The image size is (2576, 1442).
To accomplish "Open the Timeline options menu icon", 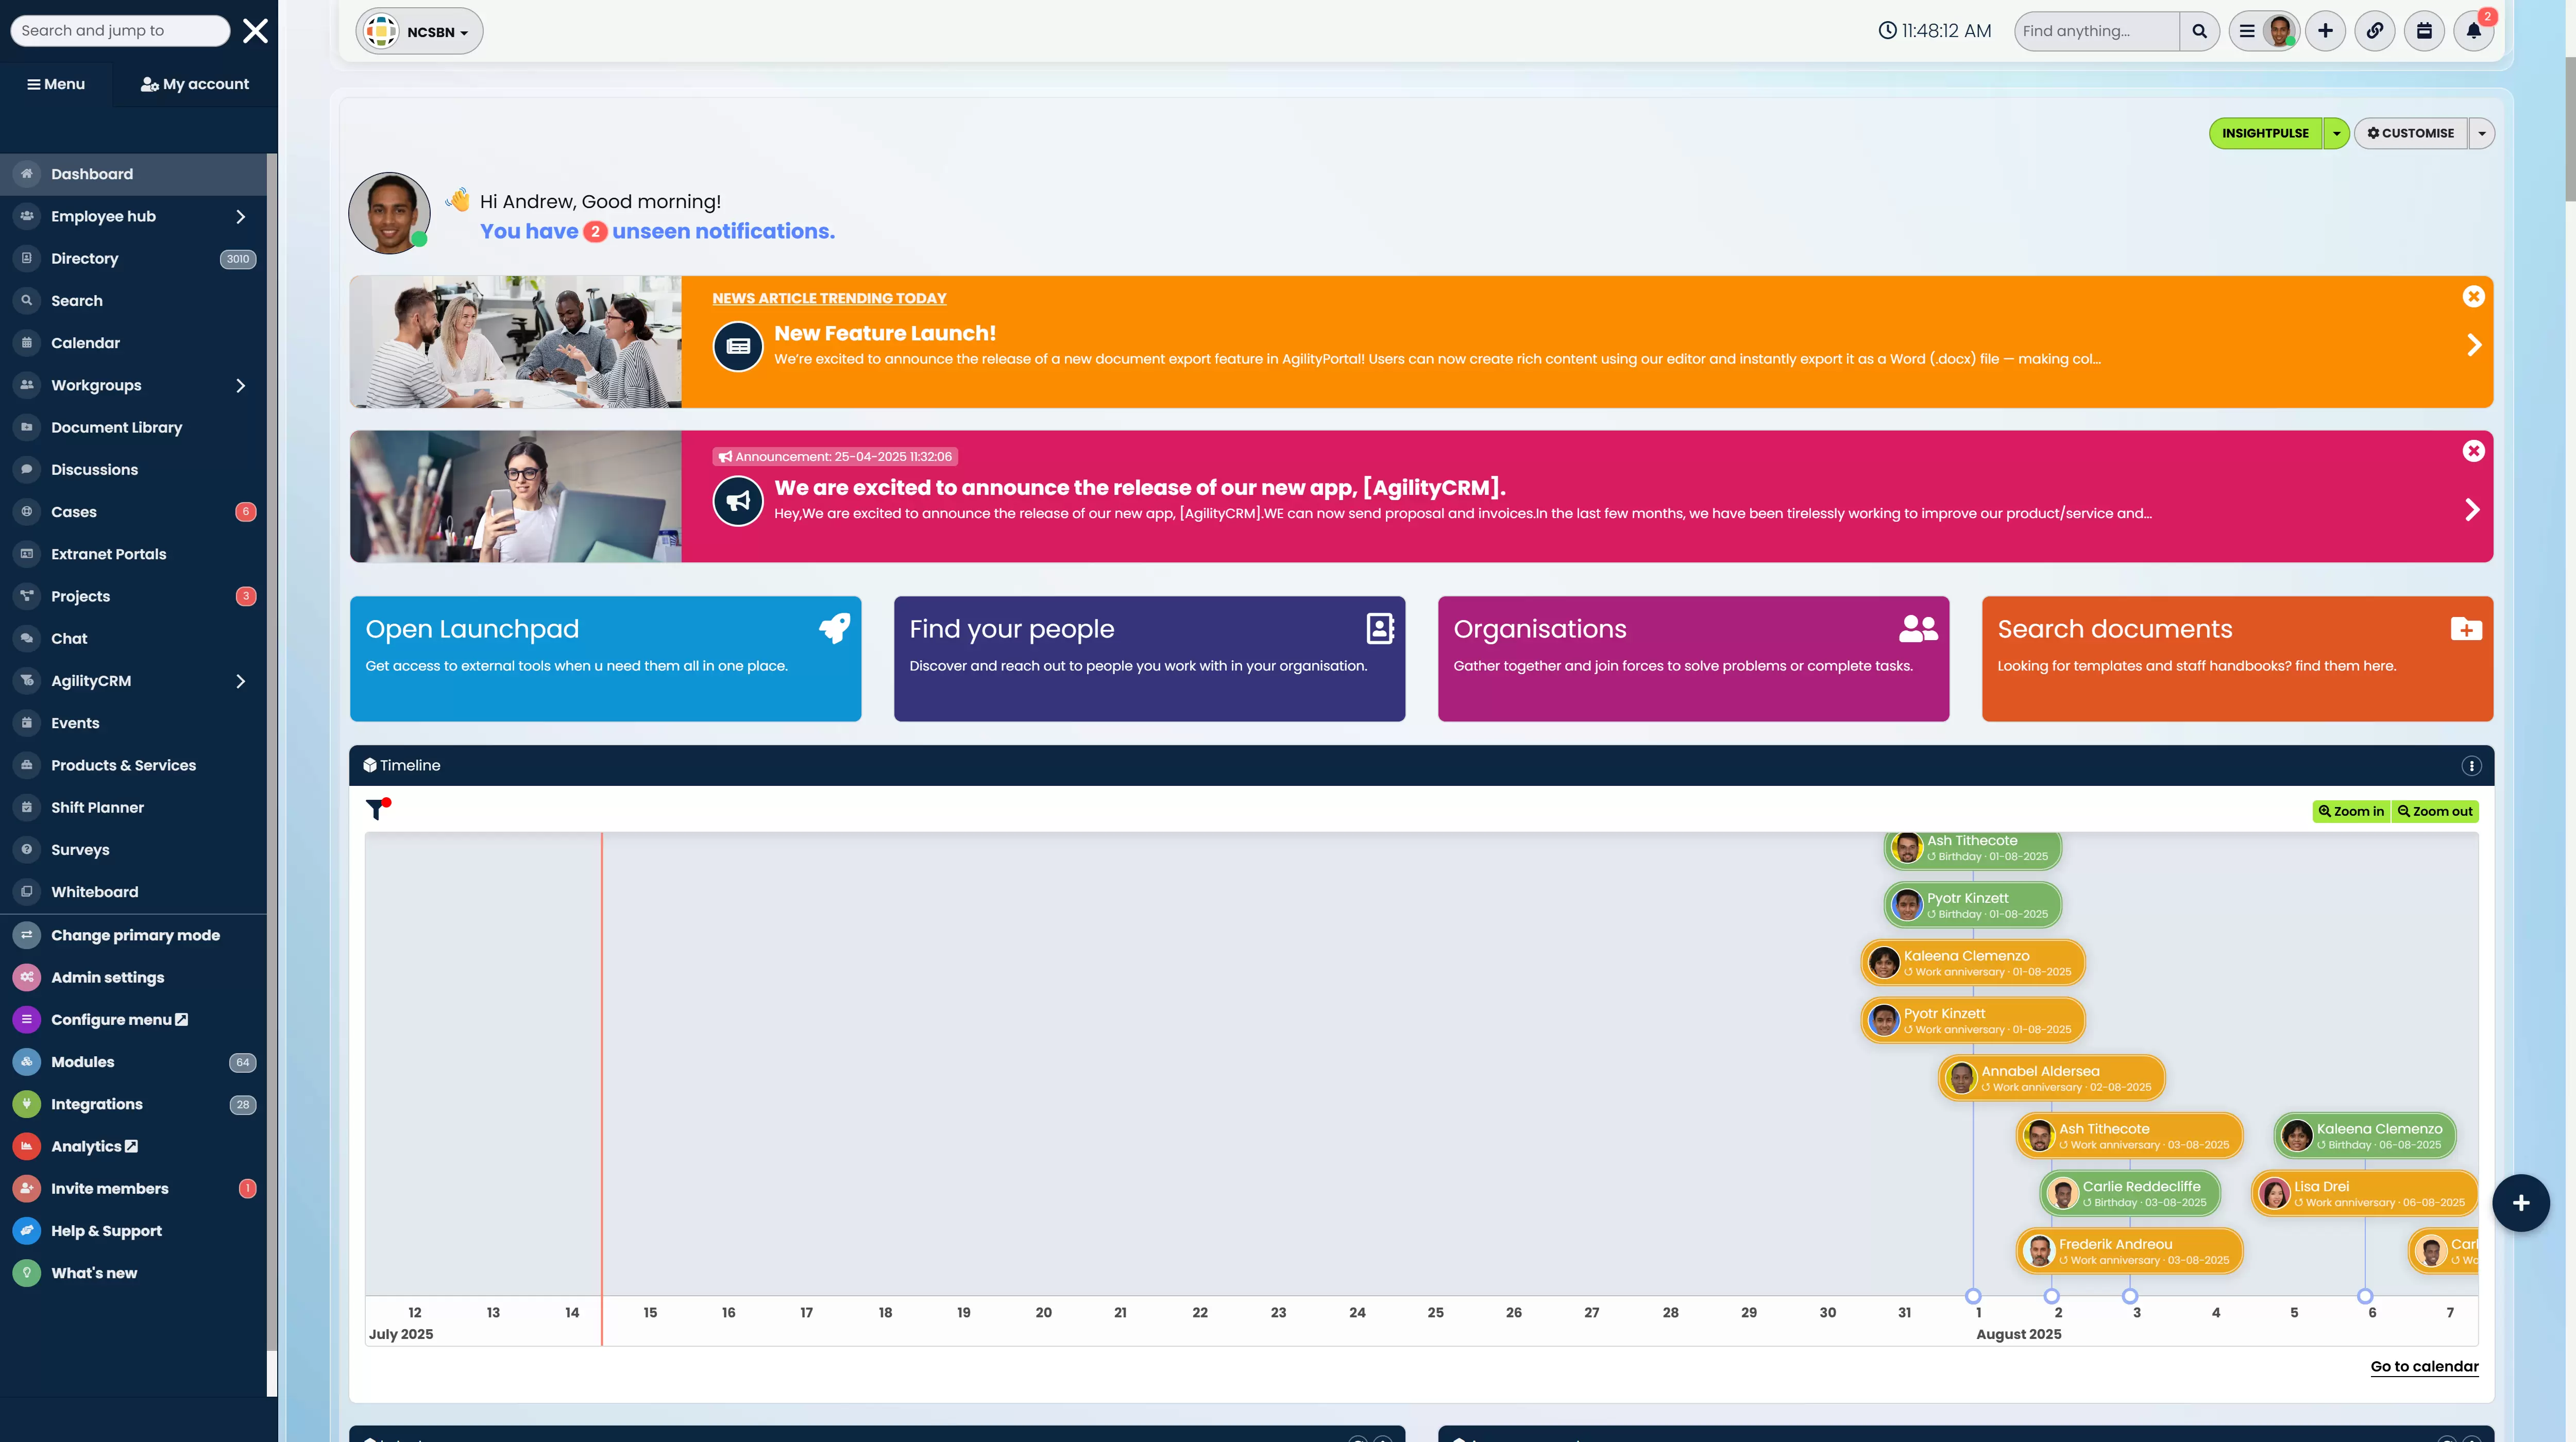I will (2471, 765).
